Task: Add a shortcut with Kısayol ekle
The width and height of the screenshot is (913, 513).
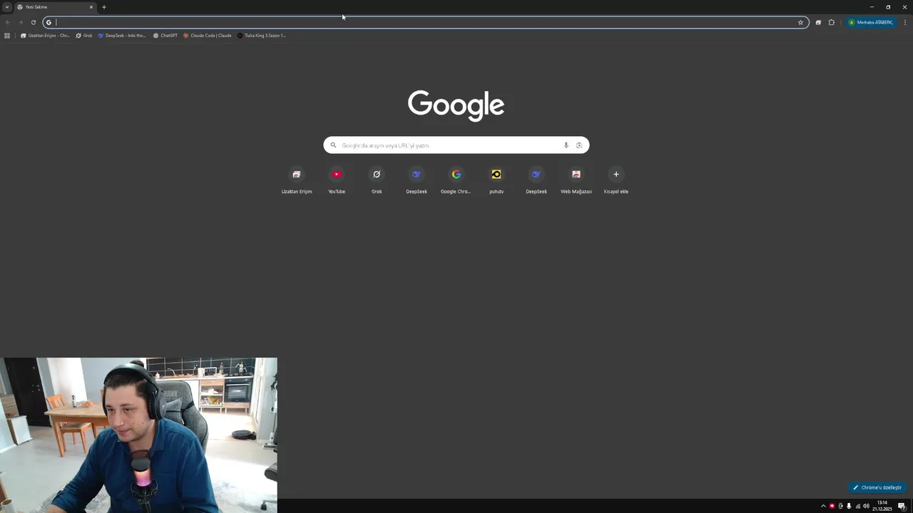Action: coord(616,180)
